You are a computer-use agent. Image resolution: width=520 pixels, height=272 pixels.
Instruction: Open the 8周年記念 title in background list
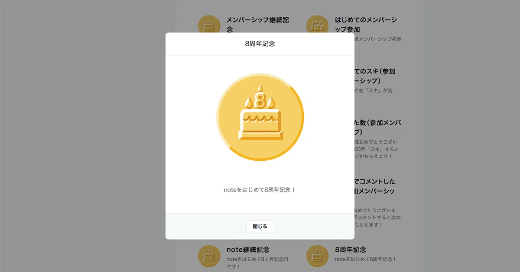tap(351, 250)
